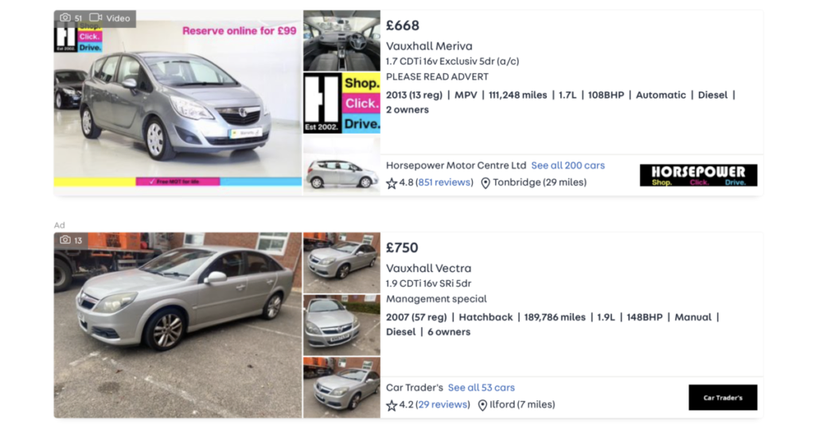Click the camera photo count icon on Meriva listing
The height and width of the screenshot is (429, 815).
[65, 18]
